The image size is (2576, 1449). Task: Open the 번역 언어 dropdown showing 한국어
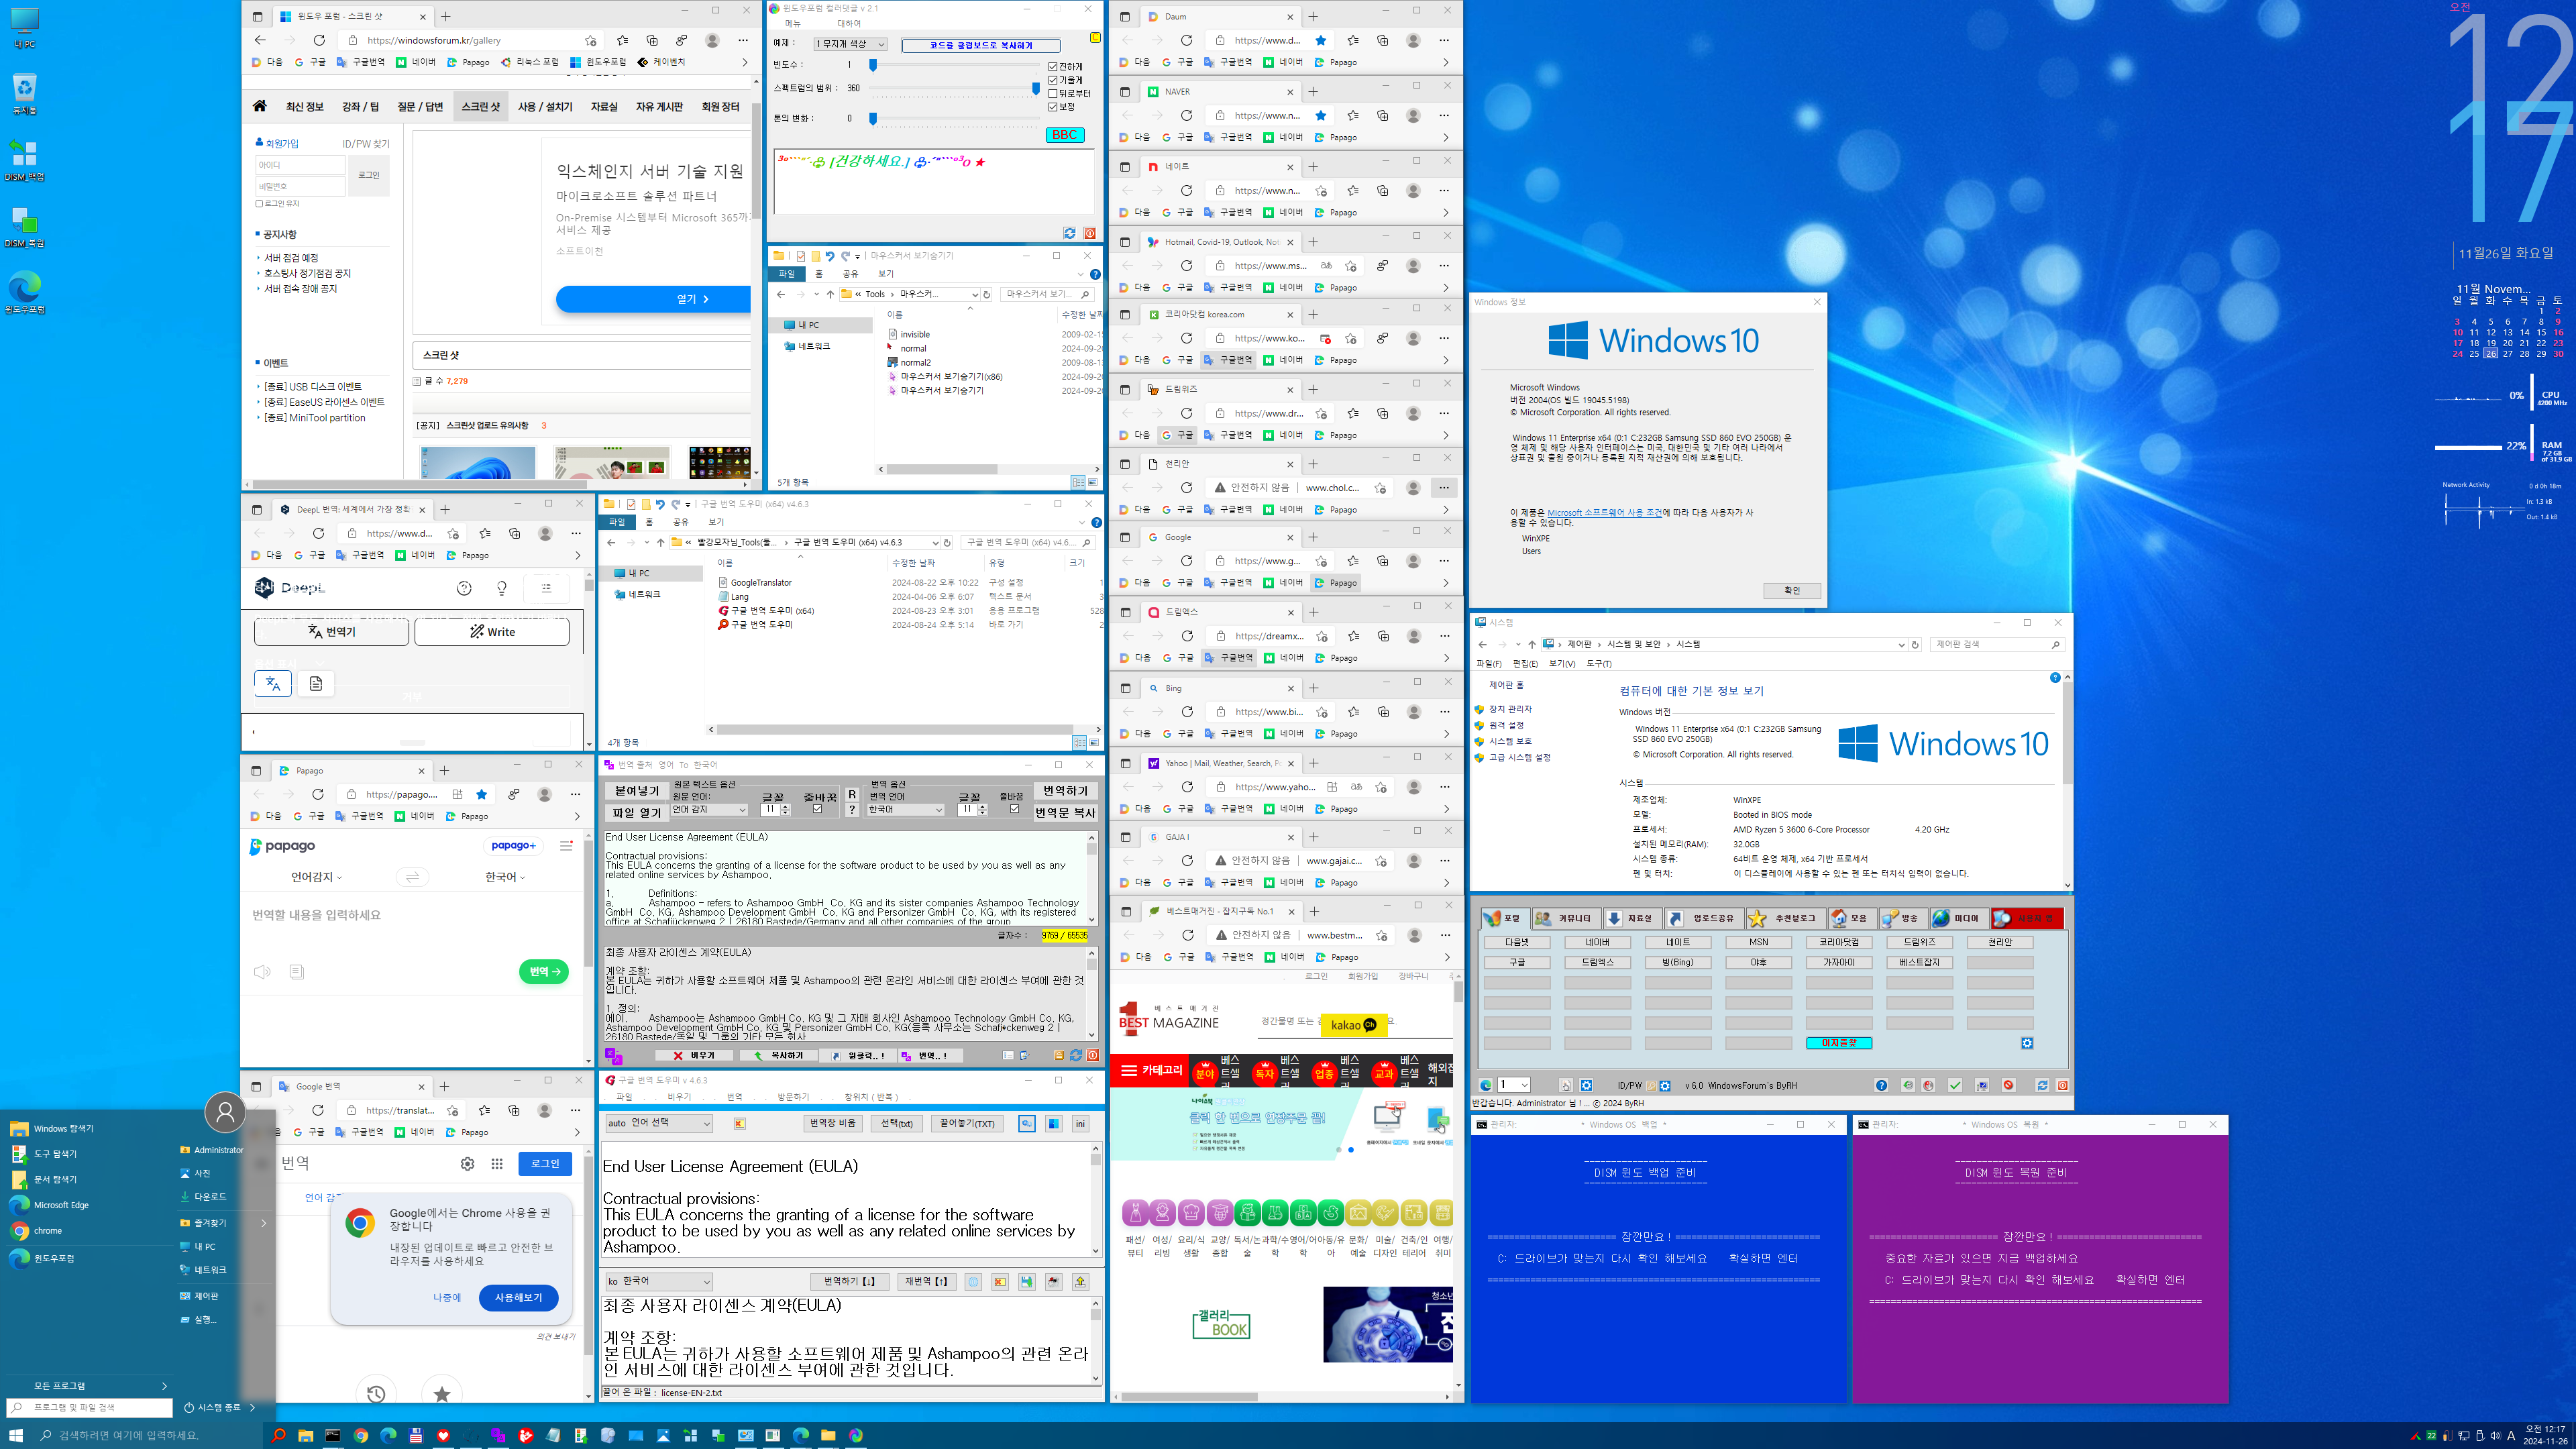click(906, 810)
